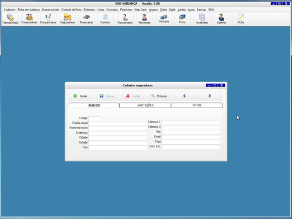Open Fornecedores from the toolbar
The width and height of the screenshot is (292, 219).
(29, 19)
